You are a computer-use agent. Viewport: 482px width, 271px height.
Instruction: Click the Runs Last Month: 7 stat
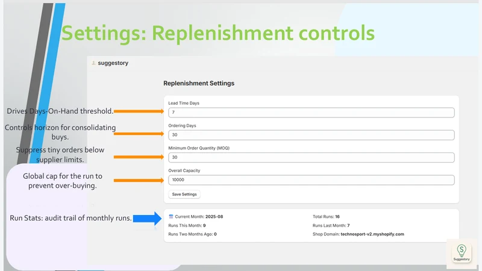pos(331,225)
